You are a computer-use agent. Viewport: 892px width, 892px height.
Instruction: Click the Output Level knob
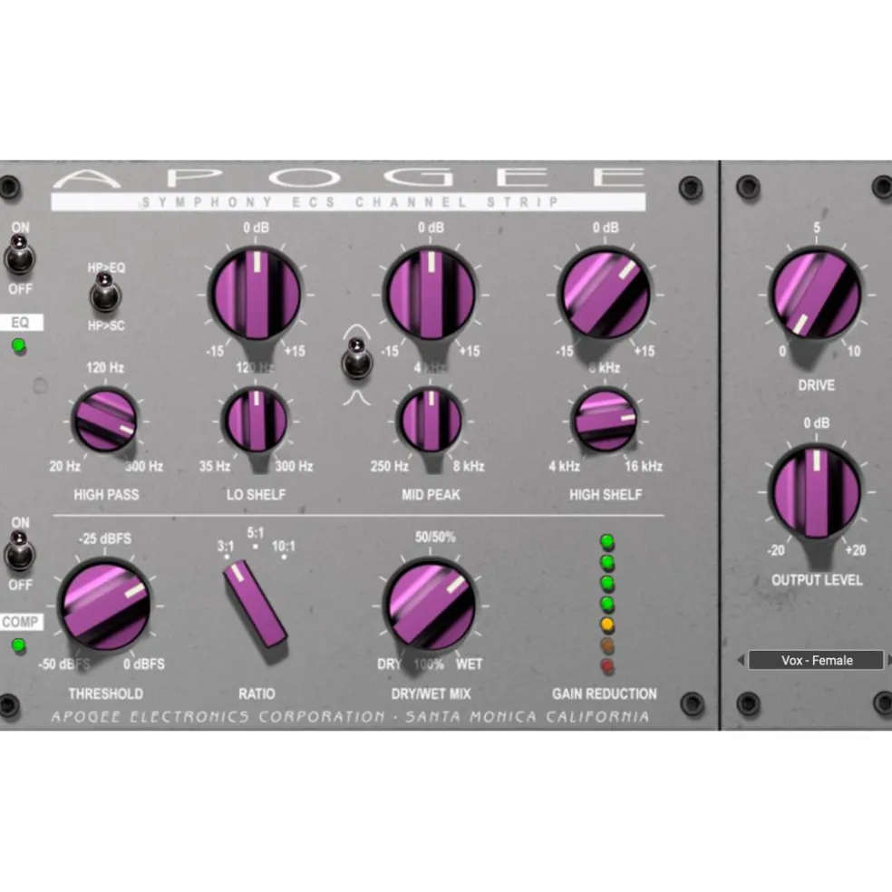[x=816, y=492]
